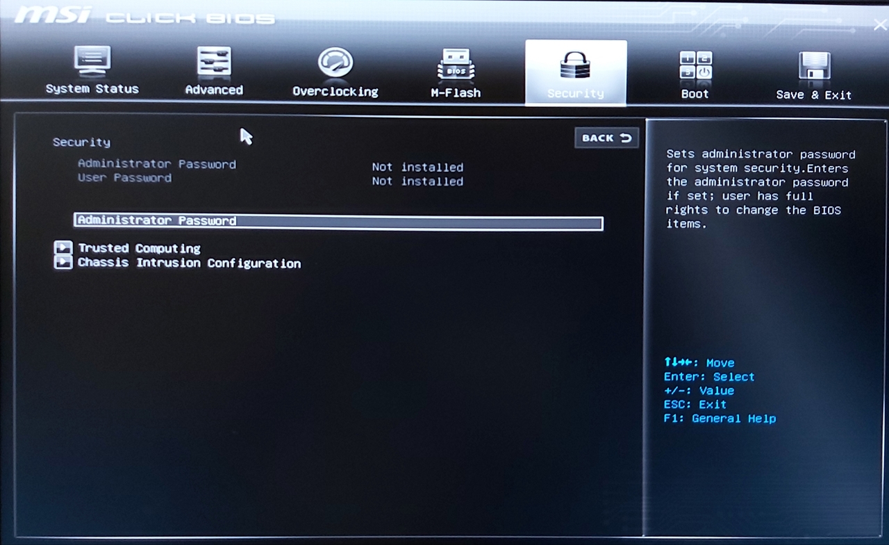Open the Boot section icon
This screenshot has height=545, width=889.
click(695, 65)
